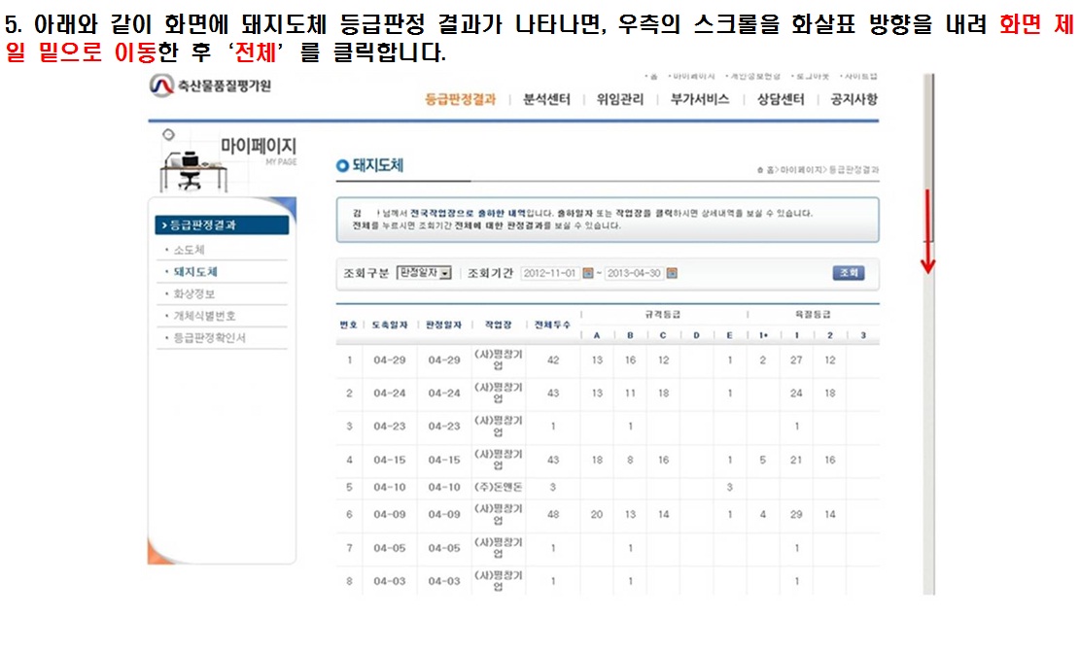The width and height of the screenshot is (1080, 651).
Task: Select 돼지도체 in the sidebar
Action: click(x=194, y=272)
